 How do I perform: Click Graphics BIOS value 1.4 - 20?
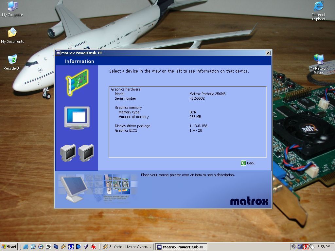point(196,130)
